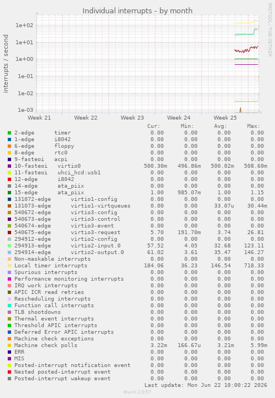Click the '1e-03' y-axis label
Viewport: 275px width, 398px height.
pyautogui.click(x=25, y=110)
